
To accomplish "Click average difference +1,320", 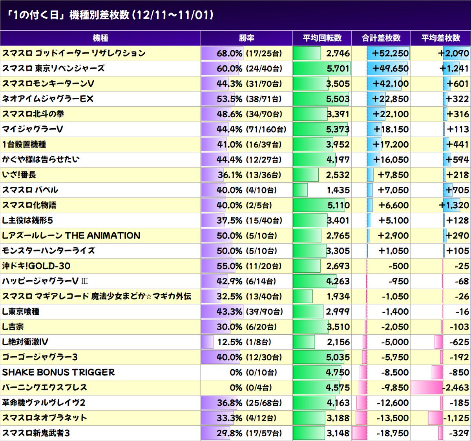I will tap(454, 205).
